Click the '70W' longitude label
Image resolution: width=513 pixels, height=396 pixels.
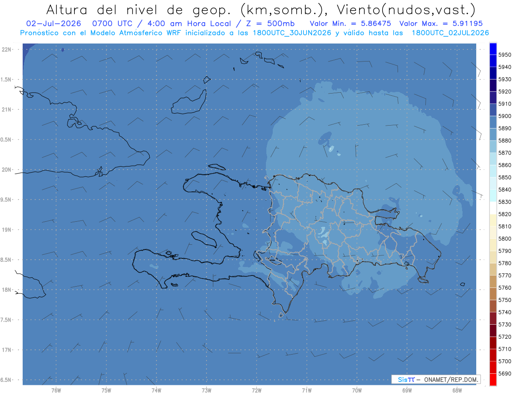(x=357, y=390)
